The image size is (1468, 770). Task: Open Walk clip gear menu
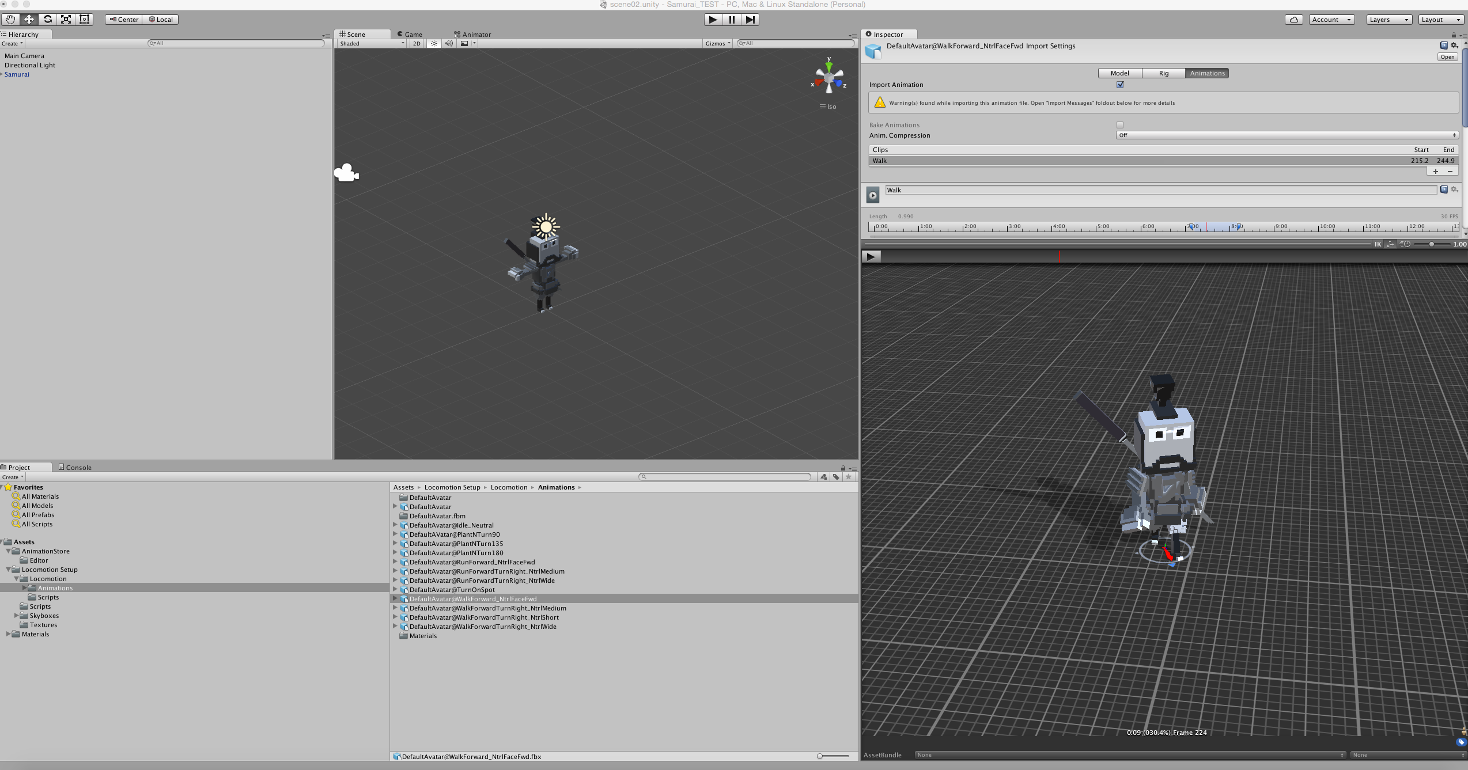[1454, 189]
